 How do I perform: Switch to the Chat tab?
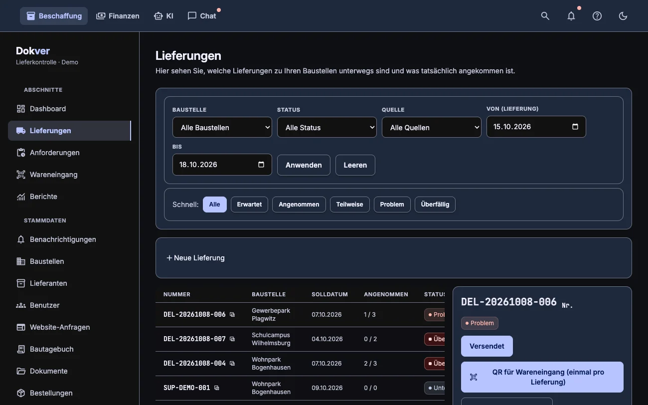(202, 16)
